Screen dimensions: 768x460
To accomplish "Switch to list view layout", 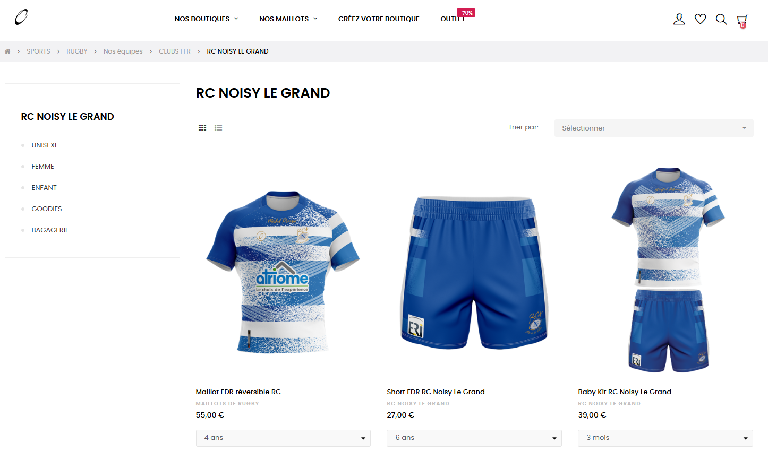I will coord(218,128).
